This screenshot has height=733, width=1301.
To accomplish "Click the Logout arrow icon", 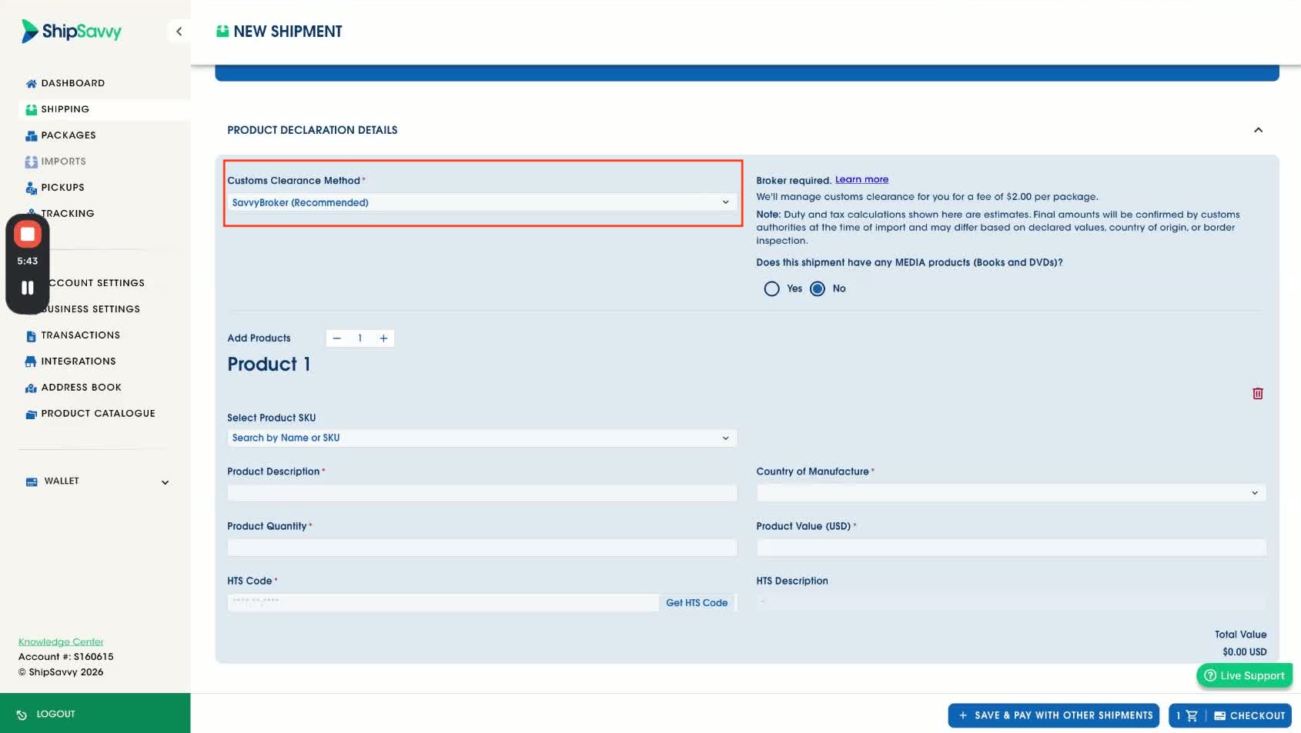I will click(22, 715).
